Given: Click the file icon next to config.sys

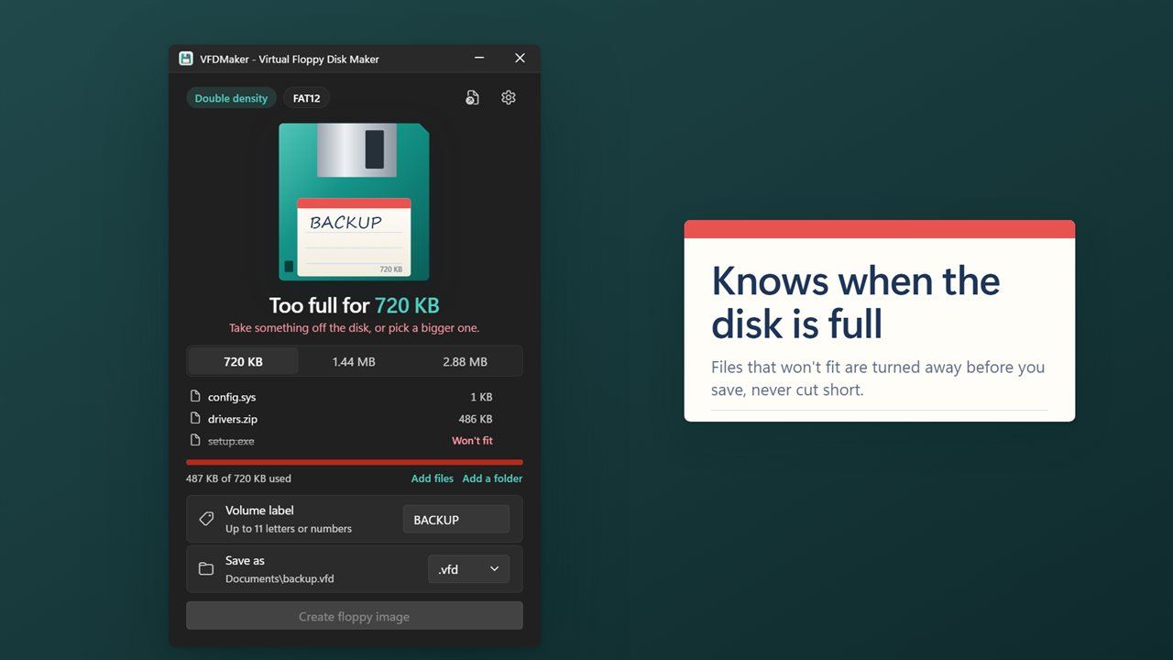Looking at the screenshot, I should (194, 397).
